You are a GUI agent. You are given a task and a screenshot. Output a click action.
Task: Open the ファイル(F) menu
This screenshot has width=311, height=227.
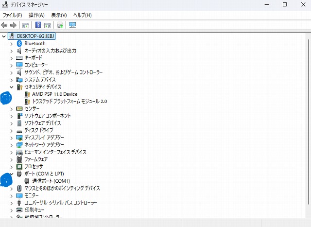pyautogui.click(x=12, y=15)
